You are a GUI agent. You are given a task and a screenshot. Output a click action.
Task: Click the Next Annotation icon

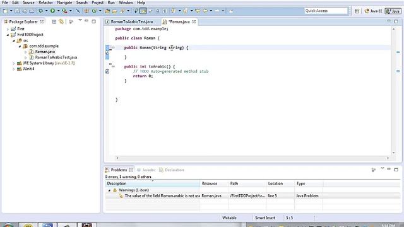(x=173, y=11)
